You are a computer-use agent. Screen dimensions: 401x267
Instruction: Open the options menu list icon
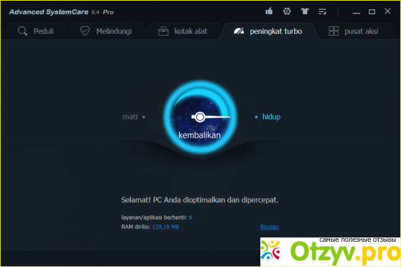pyautogui.click(x=322, y=12)
